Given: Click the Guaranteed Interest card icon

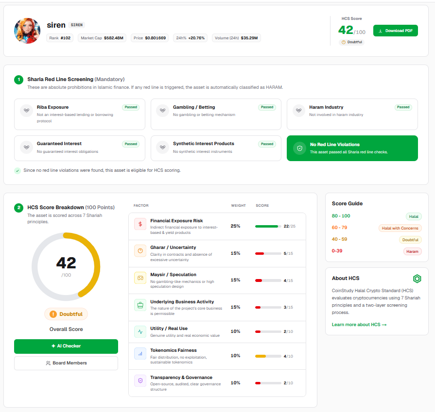Looking at the screenshot, I should [x=26, y=147].
